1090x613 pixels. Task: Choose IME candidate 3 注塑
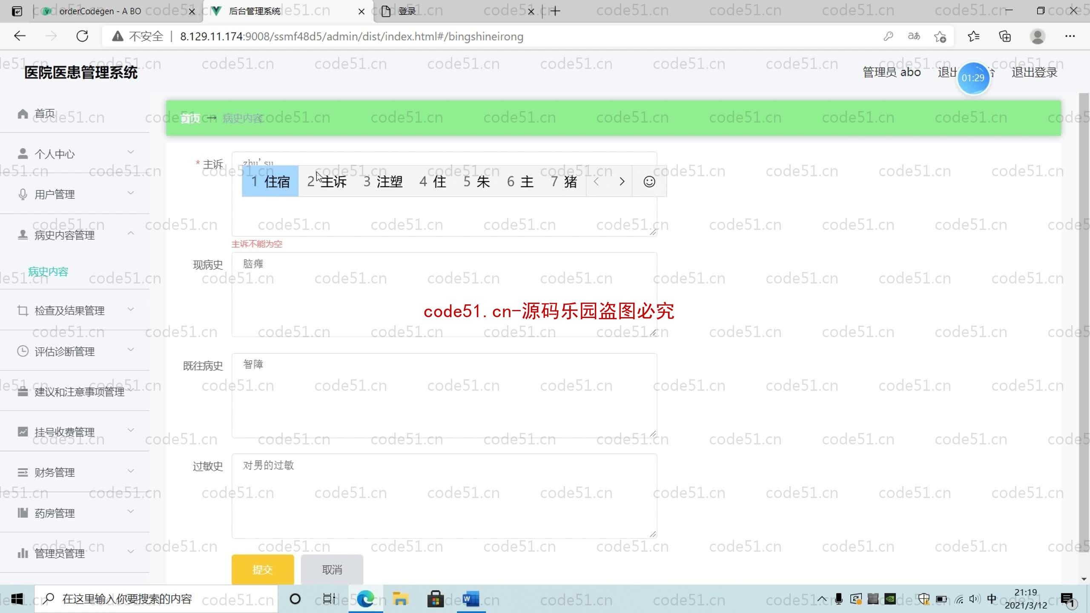pyautogui.click(x=383, y=182)
